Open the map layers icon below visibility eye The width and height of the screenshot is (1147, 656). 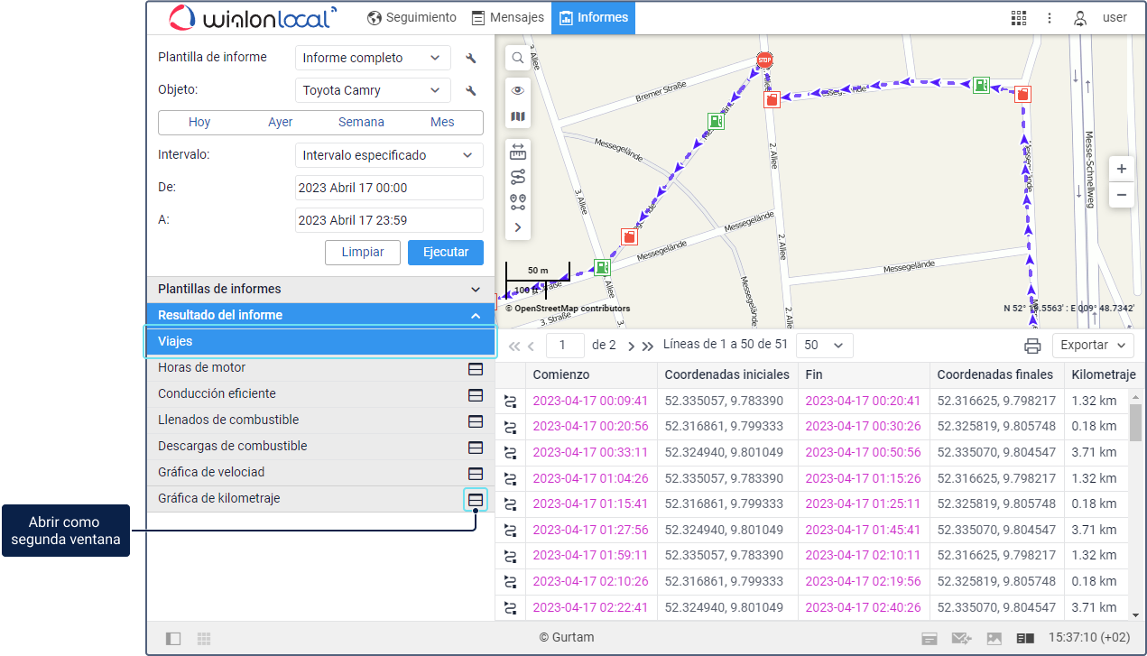(518, 116)
